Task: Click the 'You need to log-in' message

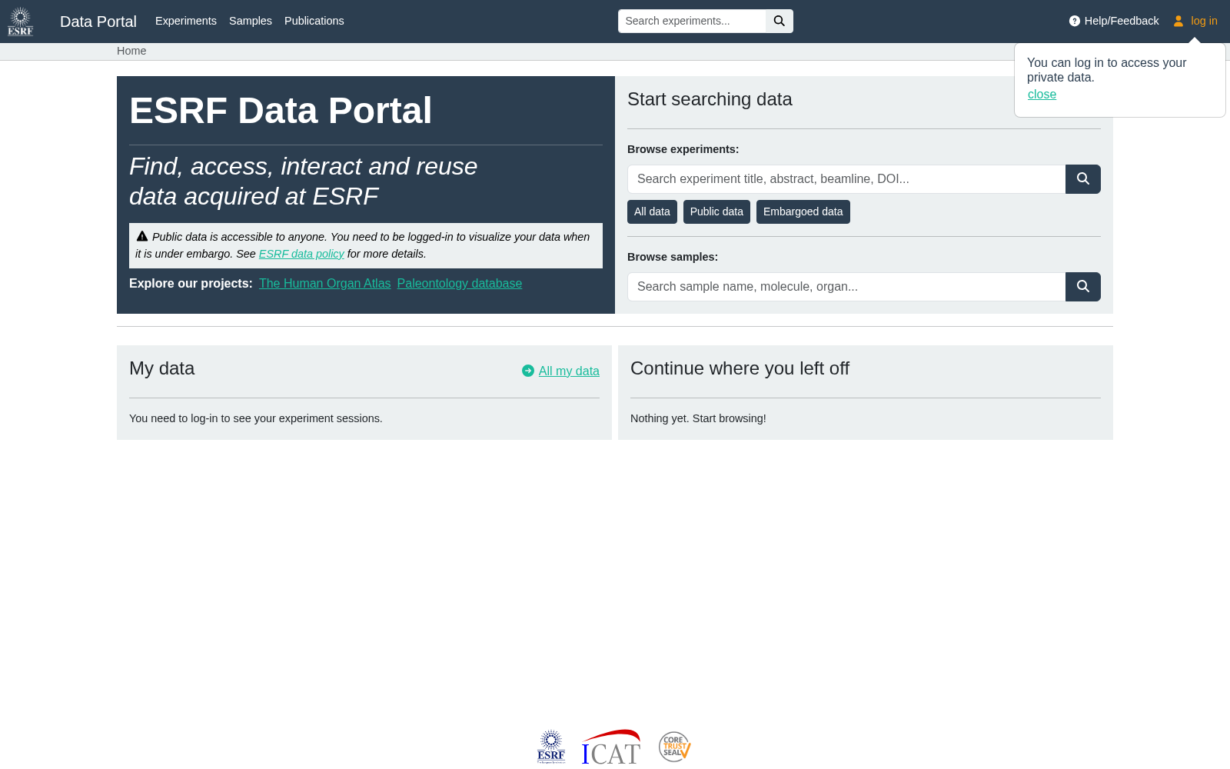Action: [x=256, y=418]
